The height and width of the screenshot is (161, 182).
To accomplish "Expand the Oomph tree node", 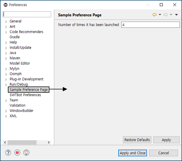I will [x=6, y=74].
